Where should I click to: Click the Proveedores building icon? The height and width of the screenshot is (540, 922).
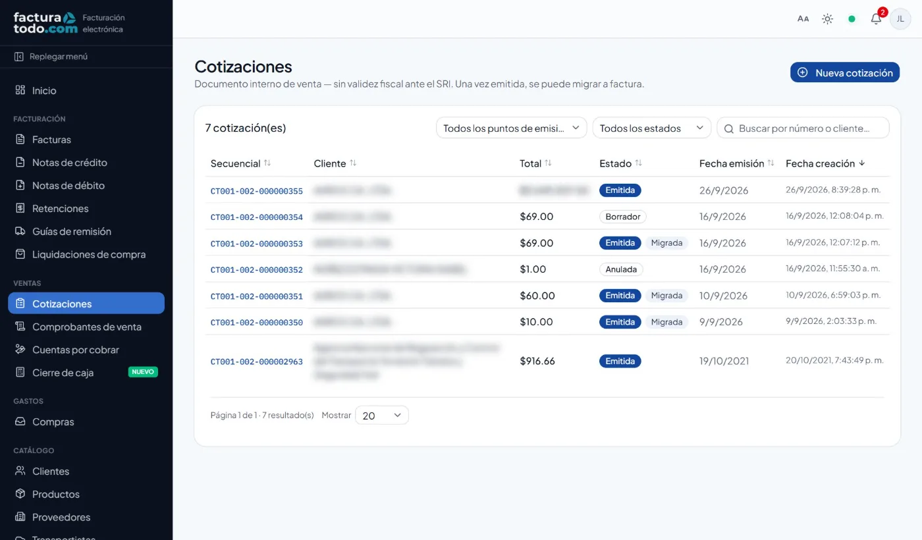tap(20, 517)
